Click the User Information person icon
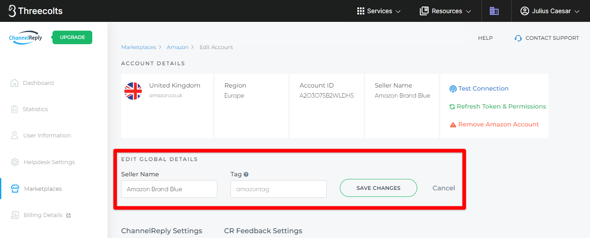 pyautogui.click(x=14, y=136)
